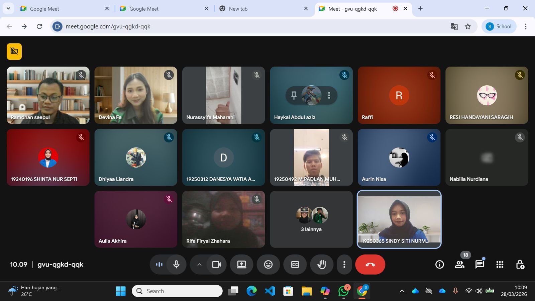Open the emoji reactions panel
The image size is (535, 301).
point(268,265)
